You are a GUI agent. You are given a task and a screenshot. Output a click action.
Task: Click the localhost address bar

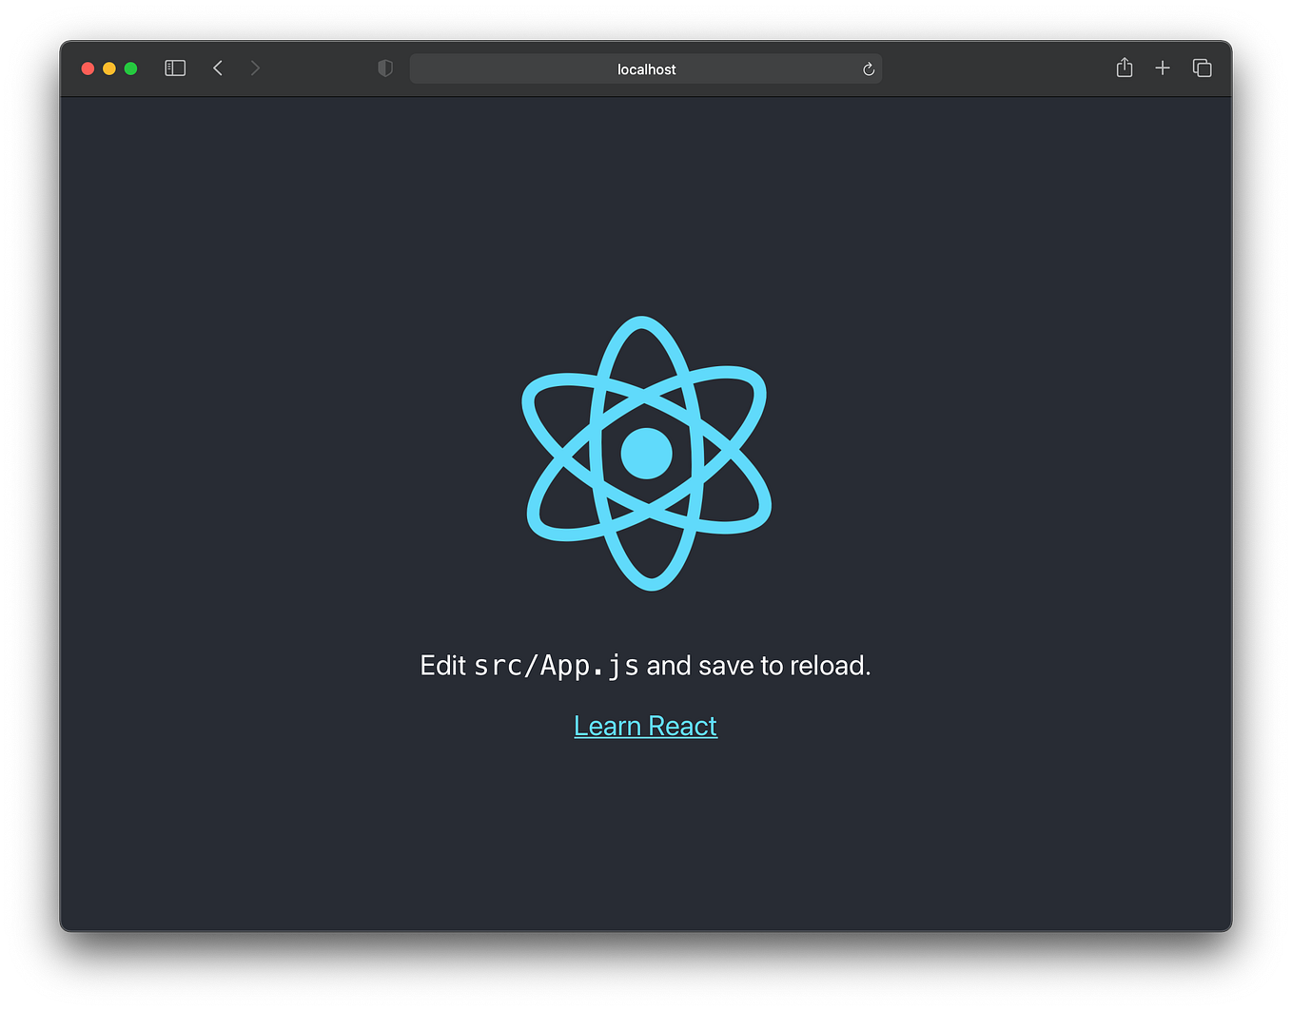(x=646, y=69)
